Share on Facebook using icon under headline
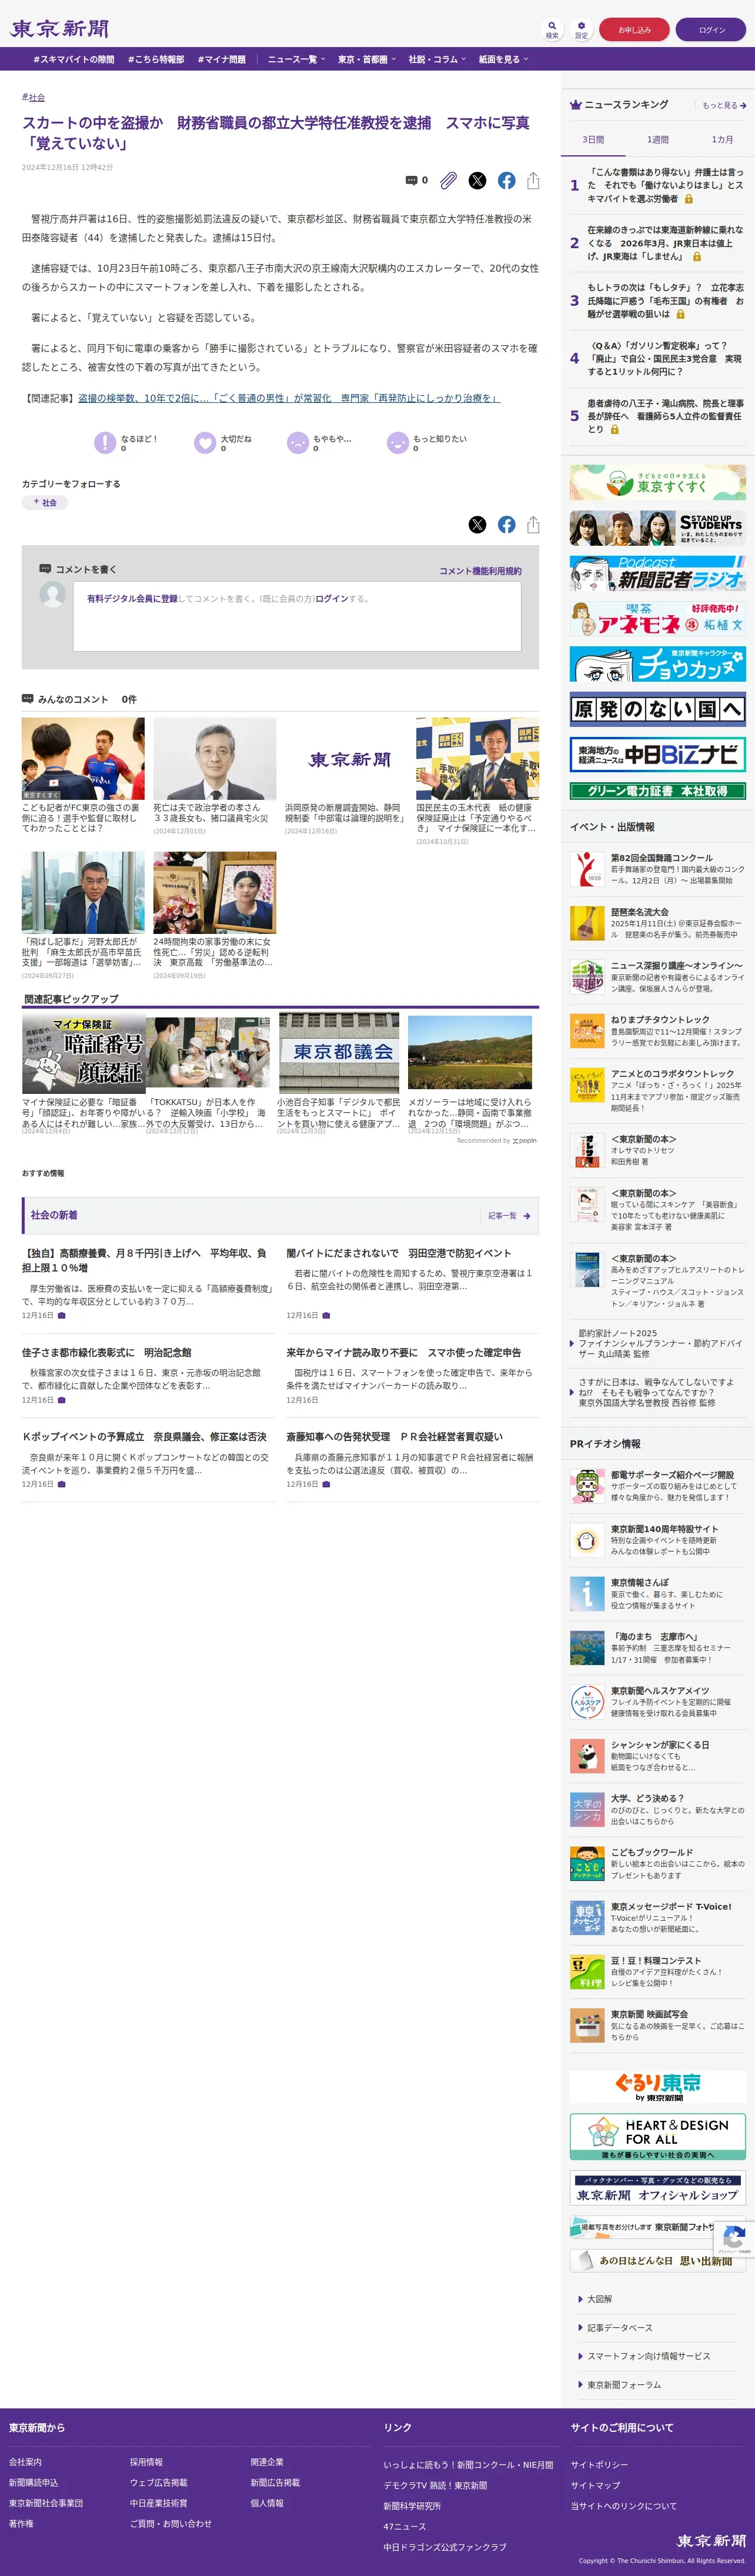Image resolution: width=755 pixels, height=2576 pixels. pos(507,181)
